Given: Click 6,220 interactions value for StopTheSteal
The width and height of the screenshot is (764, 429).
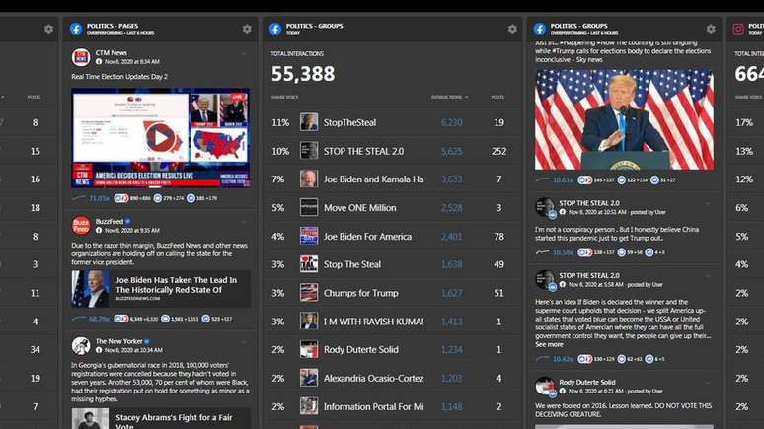Looking at the screenshot, I should 452,122.
